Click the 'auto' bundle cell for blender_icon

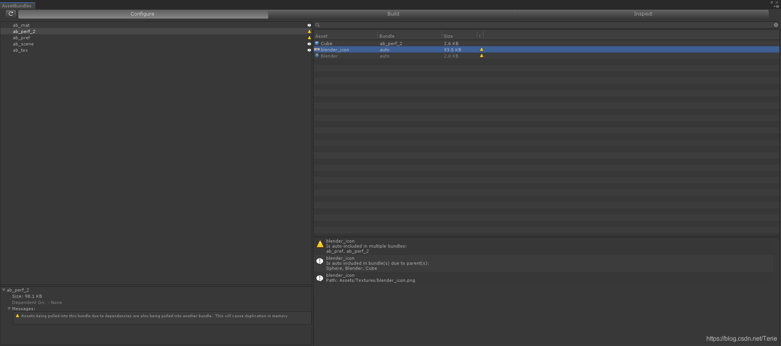tap(384, 50)
